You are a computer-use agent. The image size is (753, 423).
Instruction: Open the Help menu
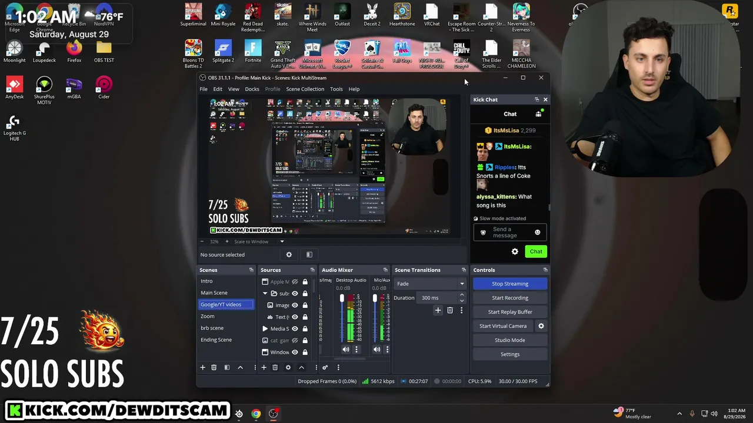pos(354,89)
